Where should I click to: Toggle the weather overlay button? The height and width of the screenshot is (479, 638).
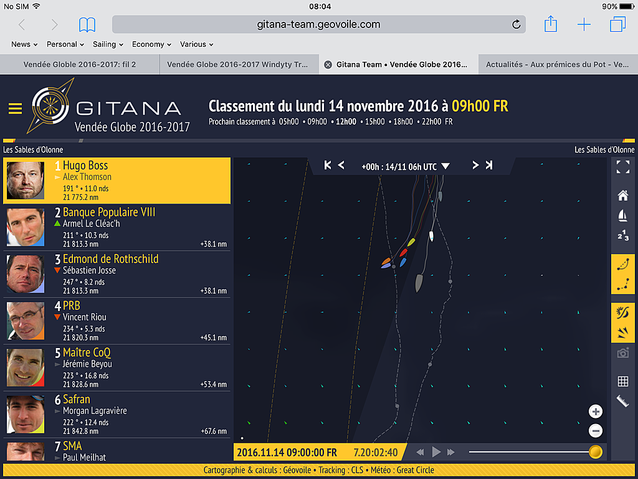coord(622,312)
